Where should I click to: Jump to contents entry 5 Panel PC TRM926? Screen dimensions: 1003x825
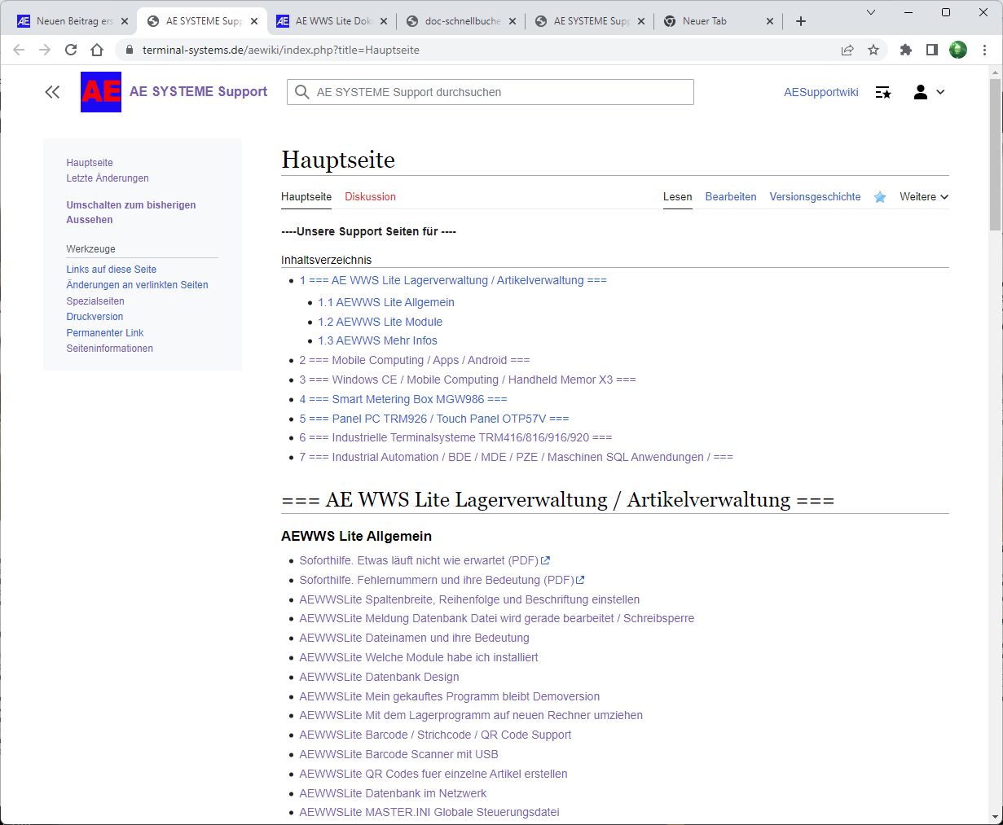[x=434, y=419]
